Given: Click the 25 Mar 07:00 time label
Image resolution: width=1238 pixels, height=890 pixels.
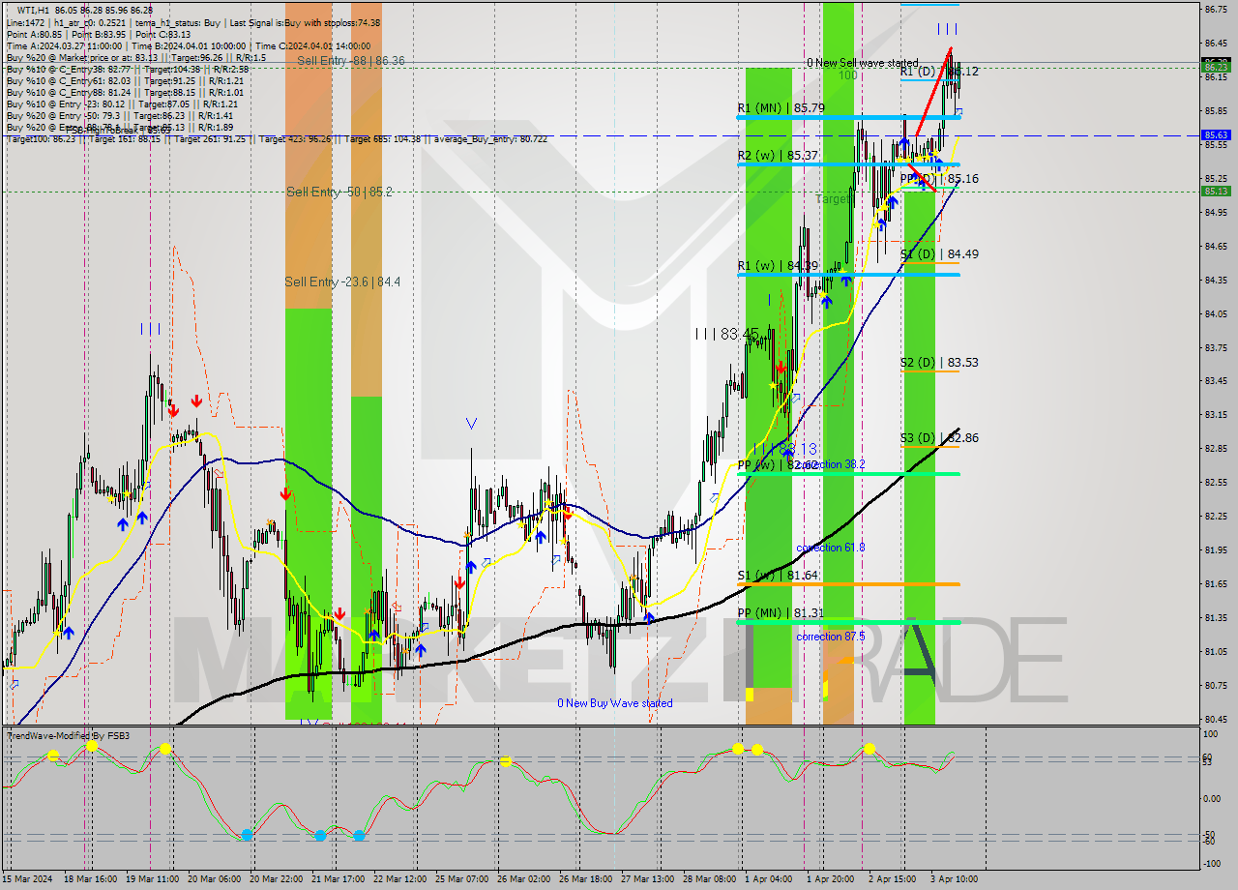Looking at the screenshot, I should pyautogui.click(x=461, y=879).
